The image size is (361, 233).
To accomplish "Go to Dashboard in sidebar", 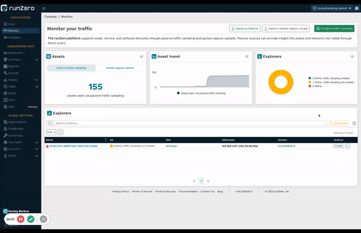I will pyautogui.click(x=13, y=53).
